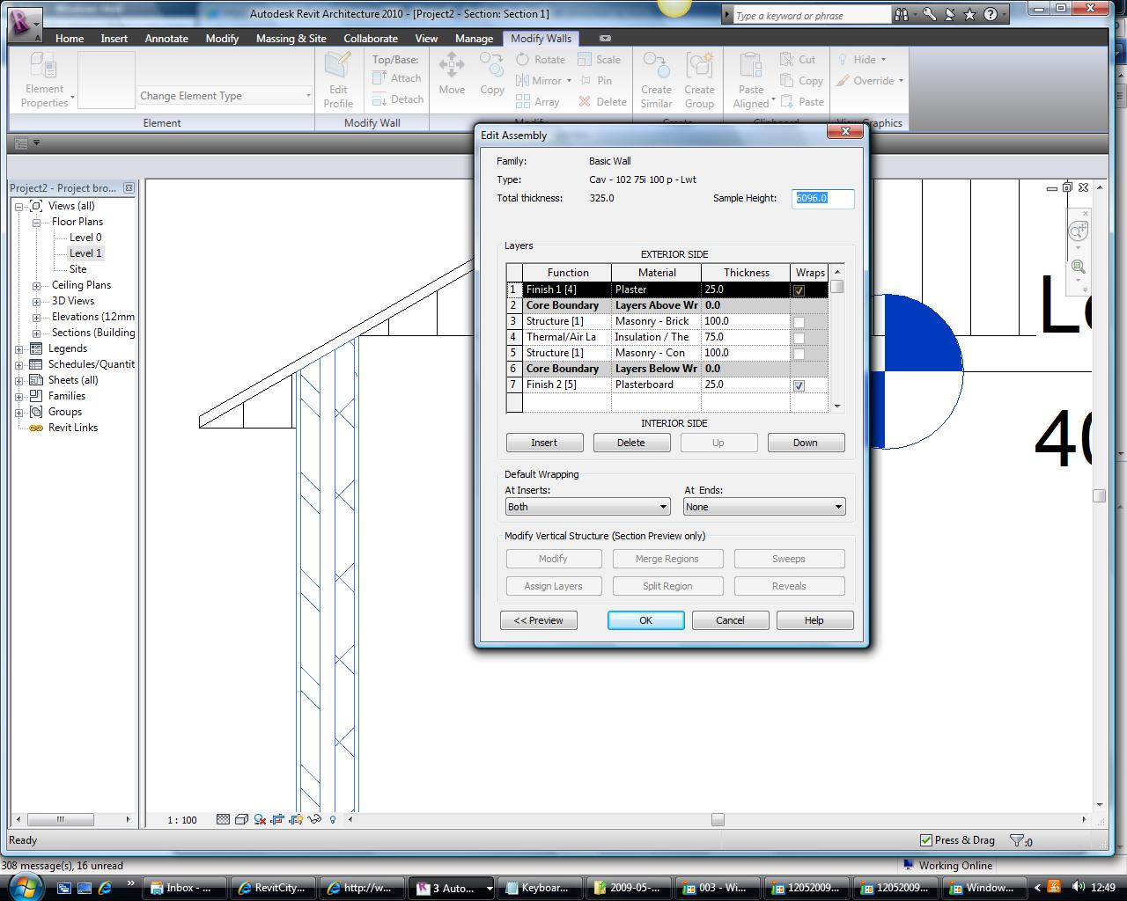The width and height of the screenshot is (1127, 901).
Task: Click the Rotate tool icon
Action: (x=523, y=60)
